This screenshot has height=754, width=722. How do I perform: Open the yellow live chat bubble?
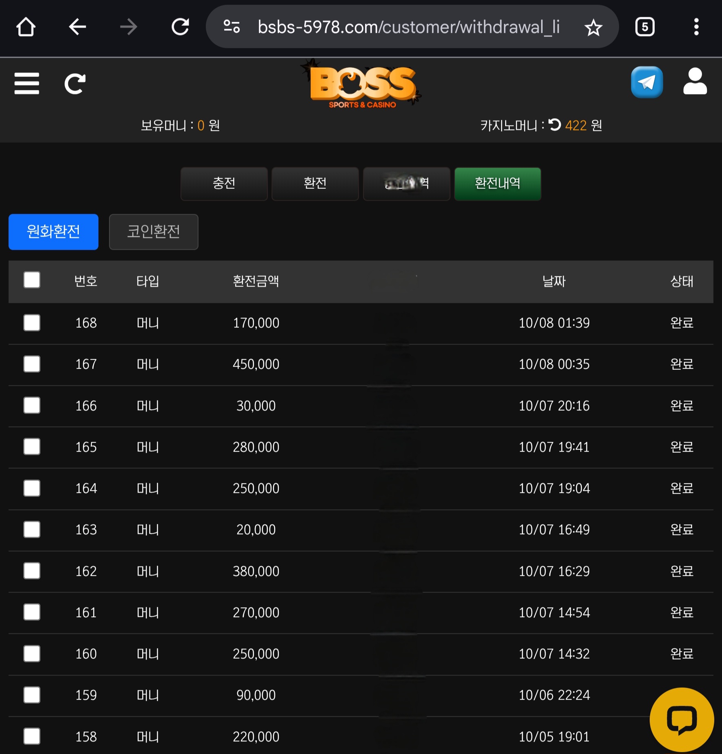click(x=681, y=720)
